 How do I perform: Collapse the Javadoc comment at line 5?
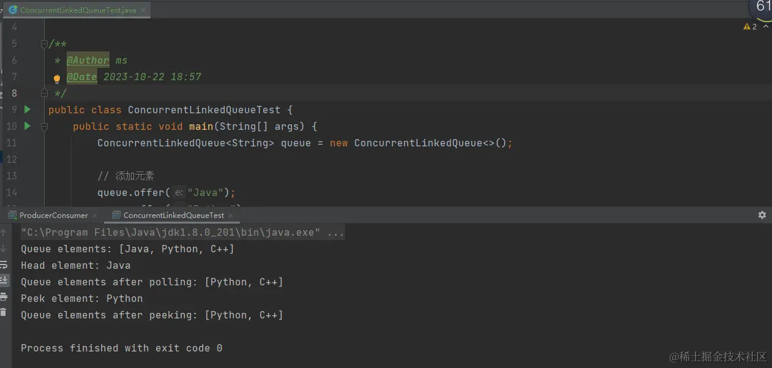click(x=44, y=43)
